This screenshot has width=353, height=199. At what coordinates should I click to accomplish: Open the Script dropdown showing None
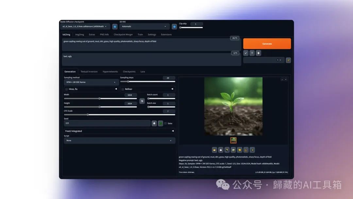120,141
